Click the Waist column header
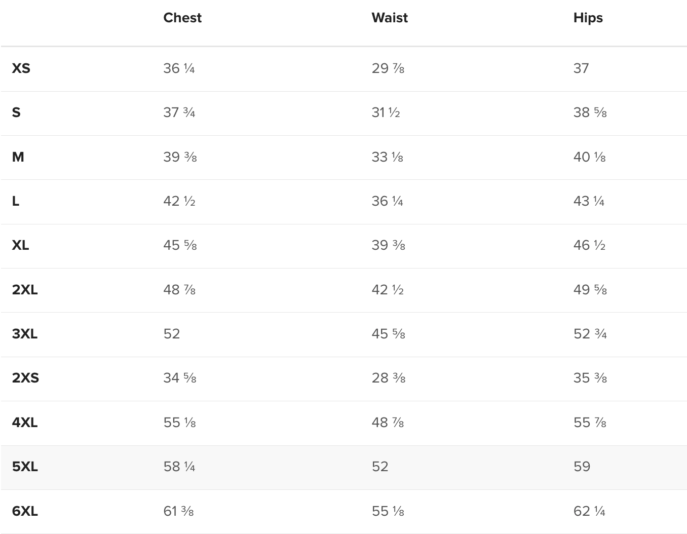Screen dimensions: 687x534 (390, 18)
